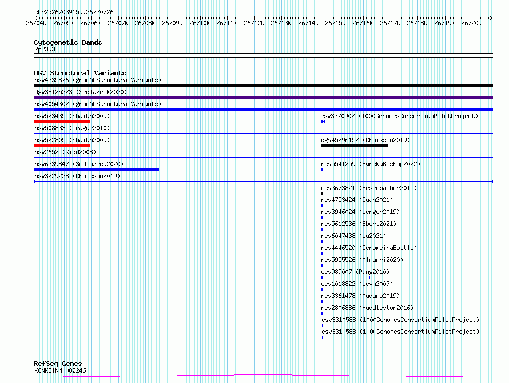
Task: Click the nsv508833 Teague2010 label
Action: pos(72,128)
